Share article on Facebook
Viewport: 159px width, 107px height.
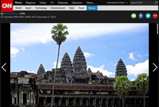coord(141,16)
